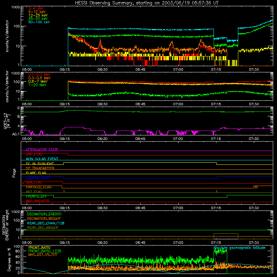
Task: Click the SC_IN_SUNLIGHT flag label
Action: pyautogui.click(x=40, y=163)
